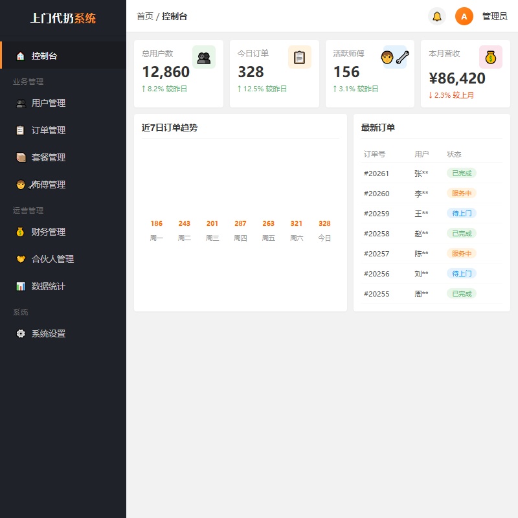Select the 用户管理 menu label

click(48, 104)
